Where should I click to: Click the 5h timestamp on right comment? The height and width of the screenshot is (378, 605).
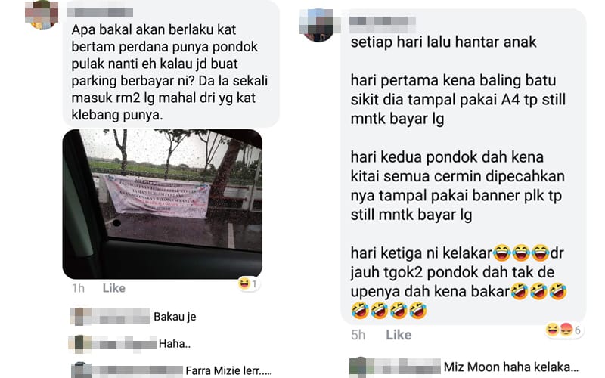pos(358,334)
